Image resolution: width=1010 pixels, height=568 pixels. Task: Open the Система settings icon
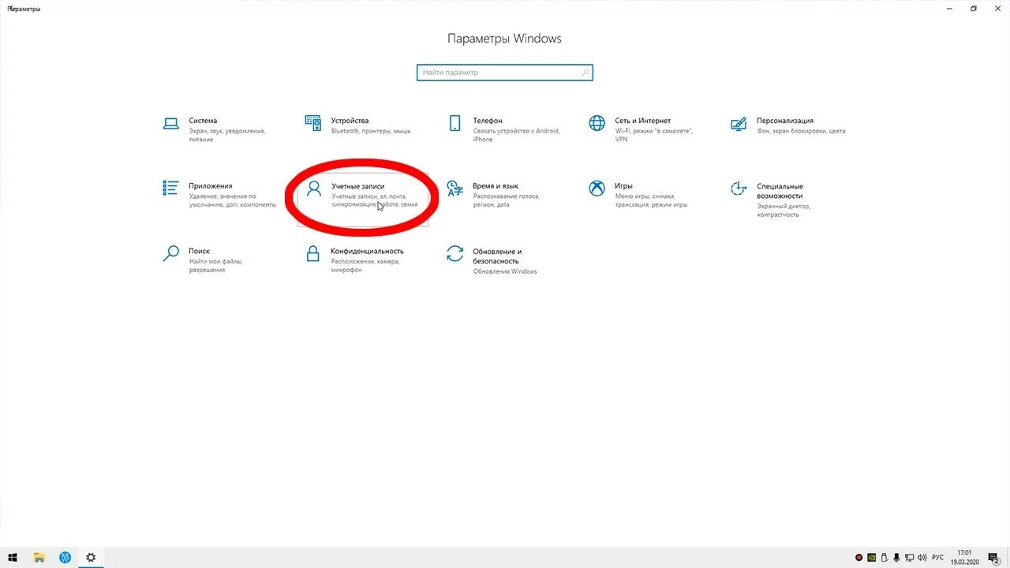[170, 124]
